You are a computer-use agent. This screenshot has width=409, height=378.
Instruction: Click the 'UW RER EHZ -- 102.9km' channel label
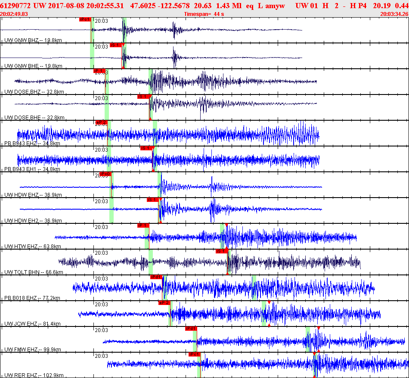(34, 375)
